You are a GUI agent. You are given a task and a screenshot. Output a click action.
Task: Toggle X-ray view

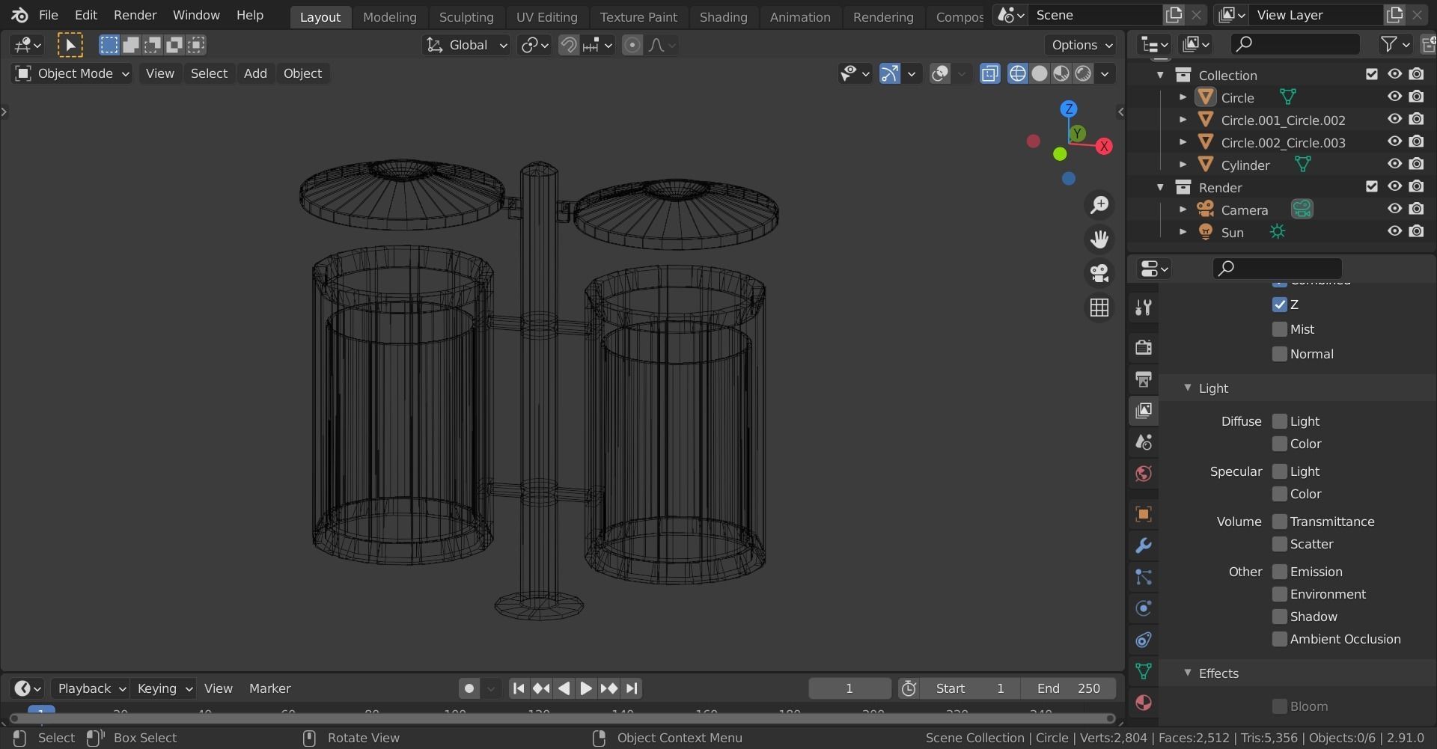coord(990,73)
